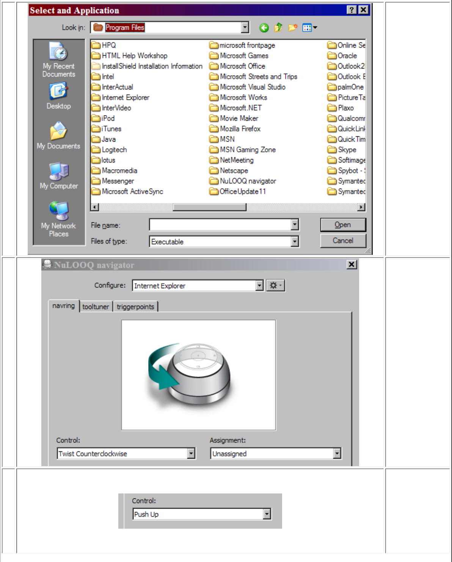Viewport: 452px width, 562px height.
Task: Click the scroll left arrow in file list
Action: click(x=95, y=207)
